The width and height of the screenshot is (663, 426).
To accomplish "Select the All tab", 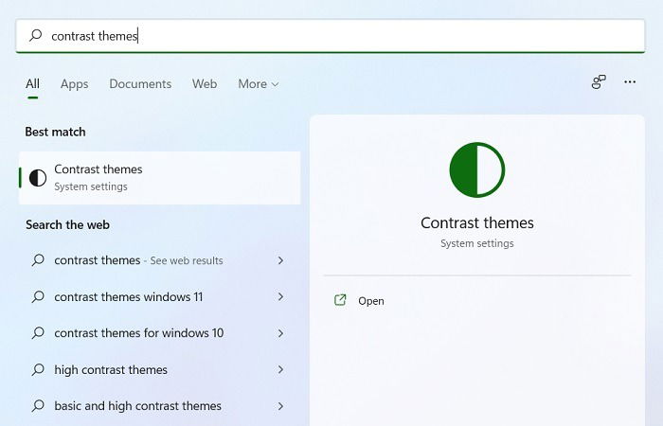I will pyautogui.click(x=32, y=83).
